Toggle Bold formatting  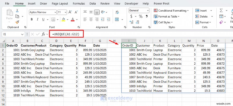[32, 19]
